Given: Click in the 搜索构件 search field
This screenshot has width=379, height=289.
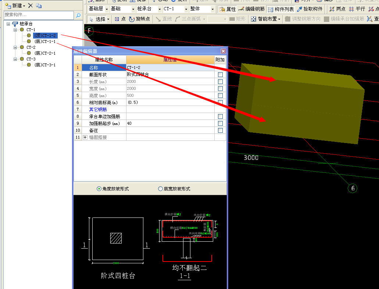Looking at the screenshot, I should pos(39,15).
